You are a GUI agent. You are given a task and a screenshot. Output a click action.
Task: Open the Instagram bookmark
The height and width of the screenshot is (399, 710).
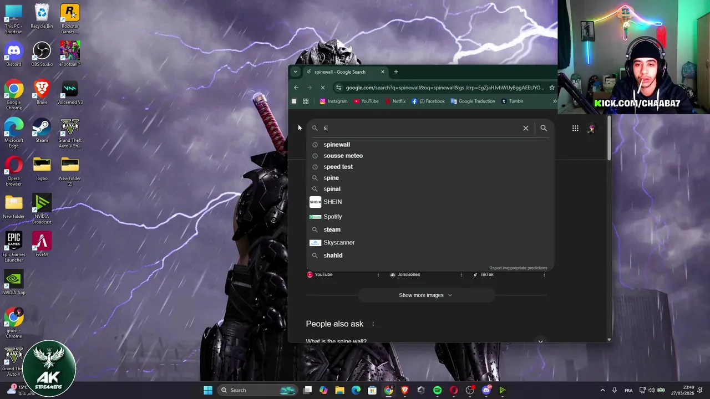point(333,101)
